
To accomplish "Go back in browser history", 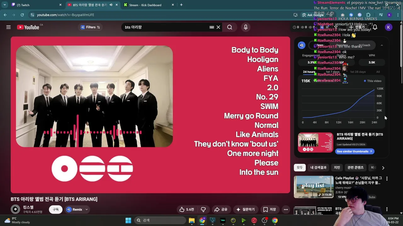I will [5, 15].
